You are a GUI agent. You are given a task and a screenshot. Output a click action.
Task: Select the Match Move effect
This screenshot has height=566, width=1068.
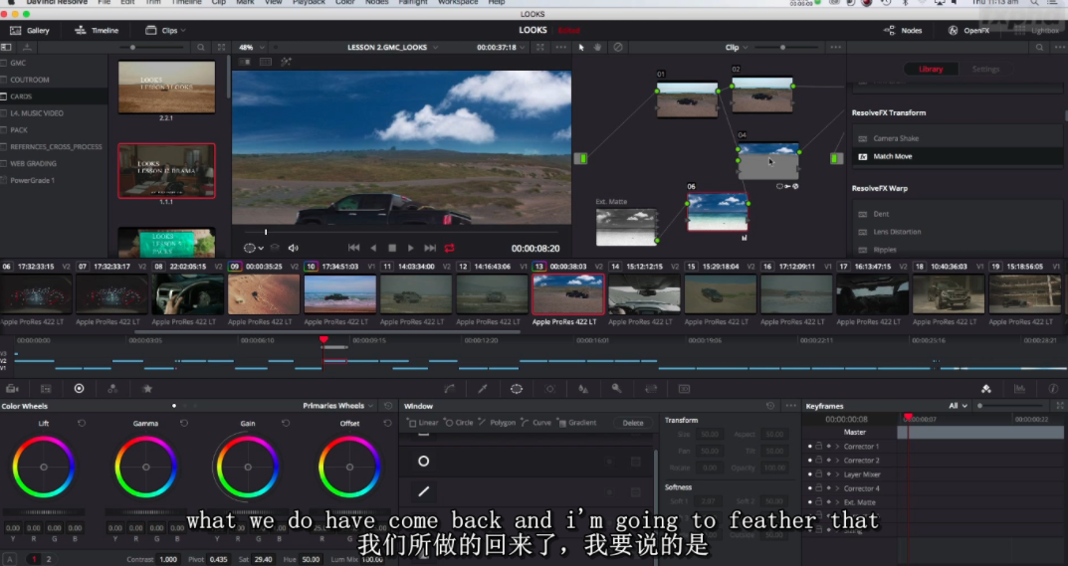(x=892, y=156)
